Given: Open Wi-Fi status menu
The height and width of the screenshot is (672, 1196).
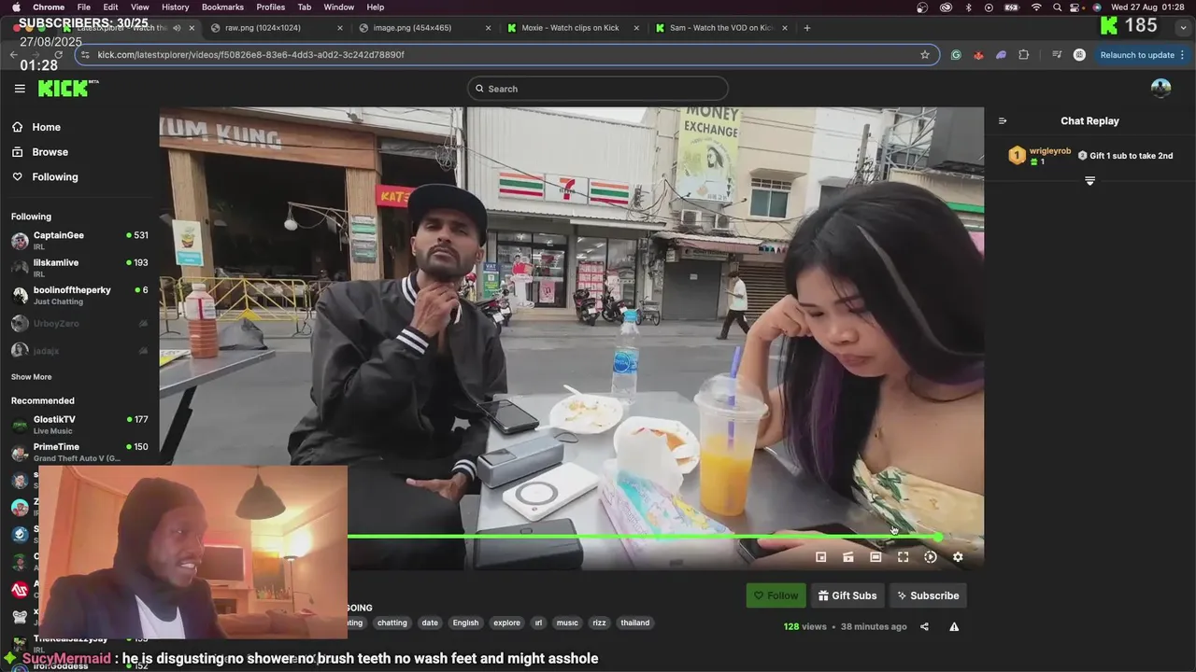Looking at the screenshot, I should 1035,7.
